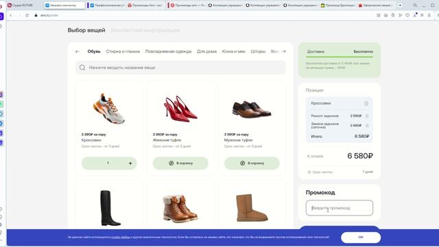The image size is (439, 247).
Task: Click the heart bookmarks icon in browser toolbar
Action: click(407, 15)
